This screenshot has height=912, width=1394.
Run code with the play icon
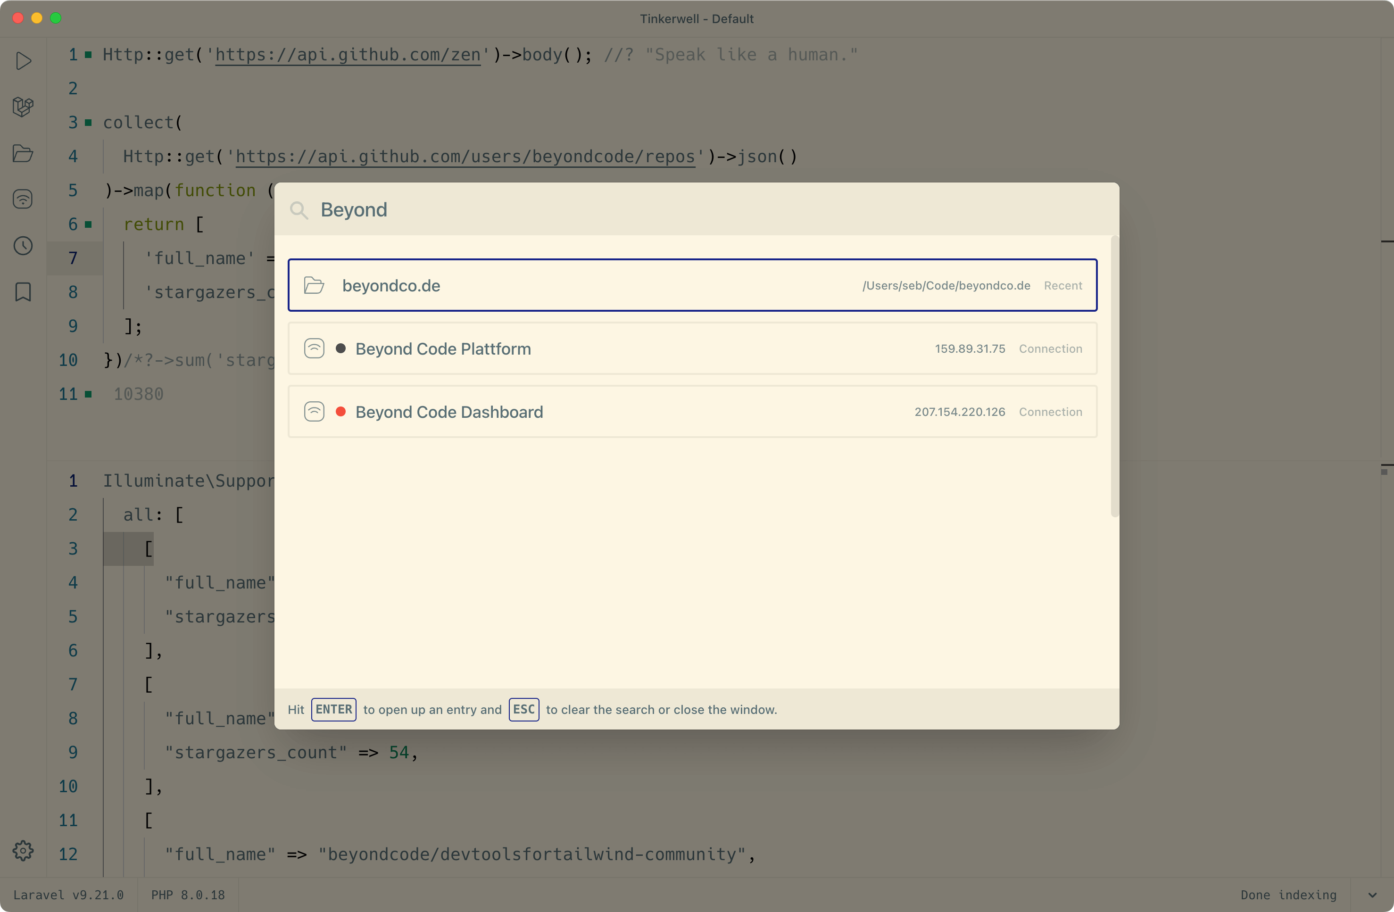24,60
